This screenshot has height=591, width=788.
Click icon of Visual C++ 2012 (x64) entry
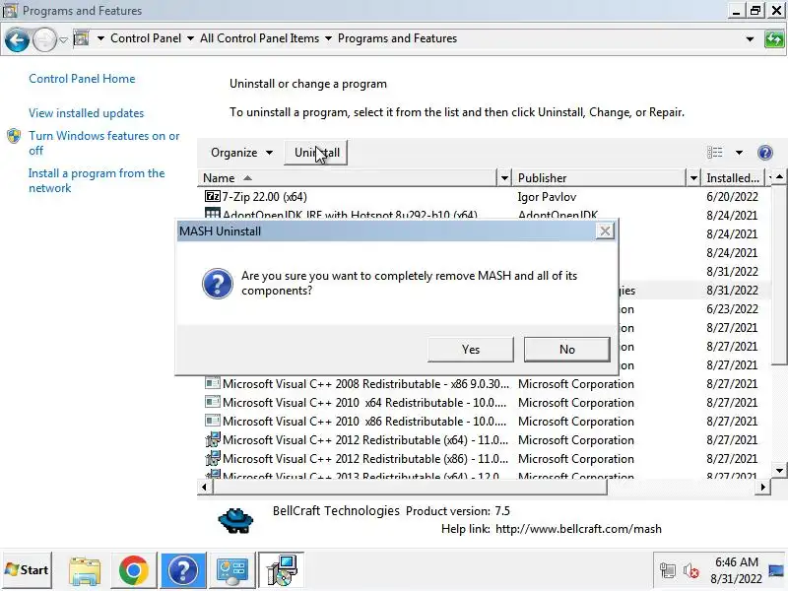point(213,439)
